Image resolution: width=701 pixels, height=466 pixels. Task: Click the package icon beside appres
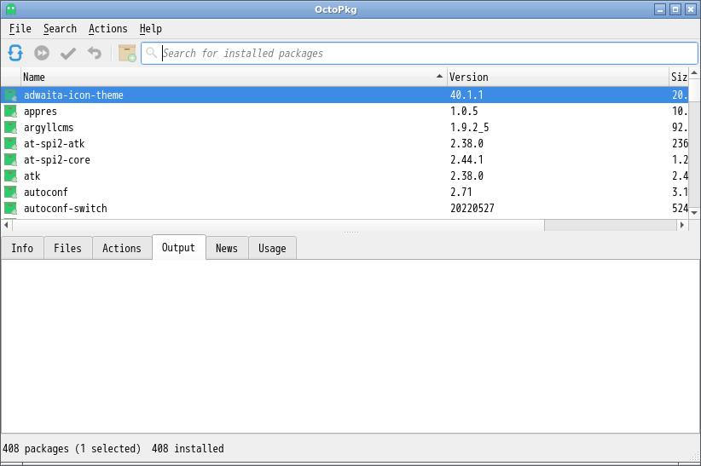(x=11, y=112)
